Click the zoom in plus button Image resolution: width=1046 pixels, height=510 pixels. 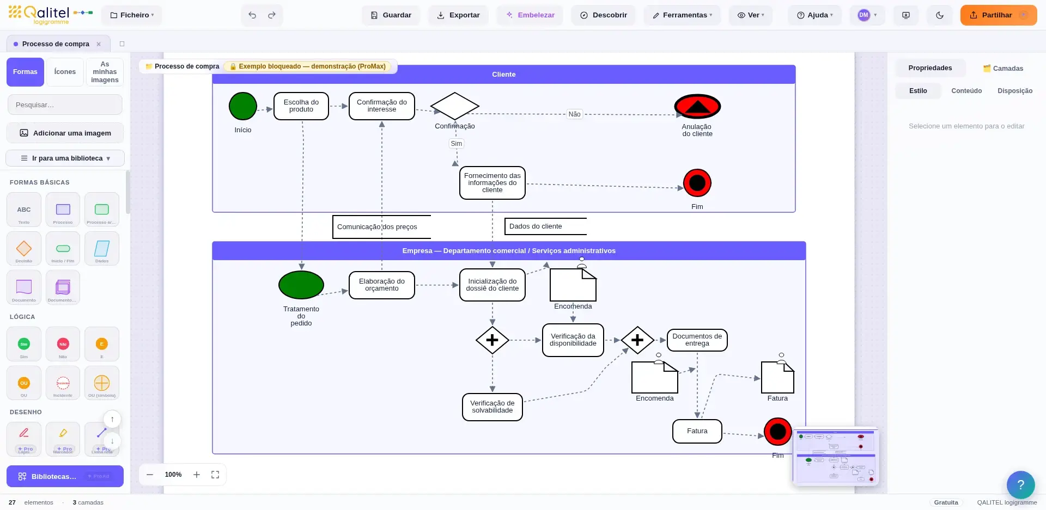click(197, 475)
